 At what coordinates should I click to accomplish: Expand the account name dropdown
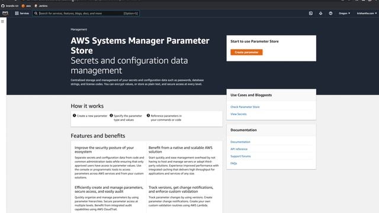click(367, 13)
